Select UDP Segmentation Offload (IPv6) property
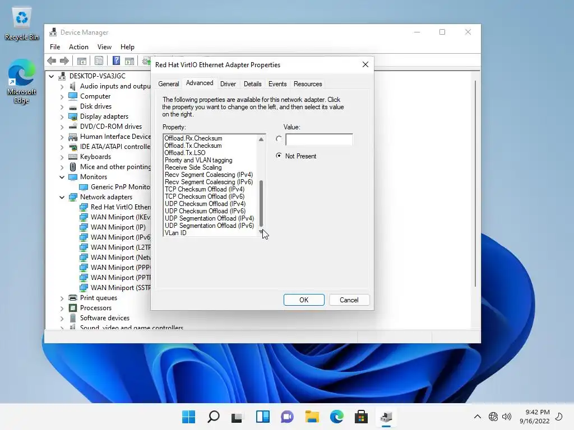This screenshot has width=574, height=430. (x=210, y=226)
